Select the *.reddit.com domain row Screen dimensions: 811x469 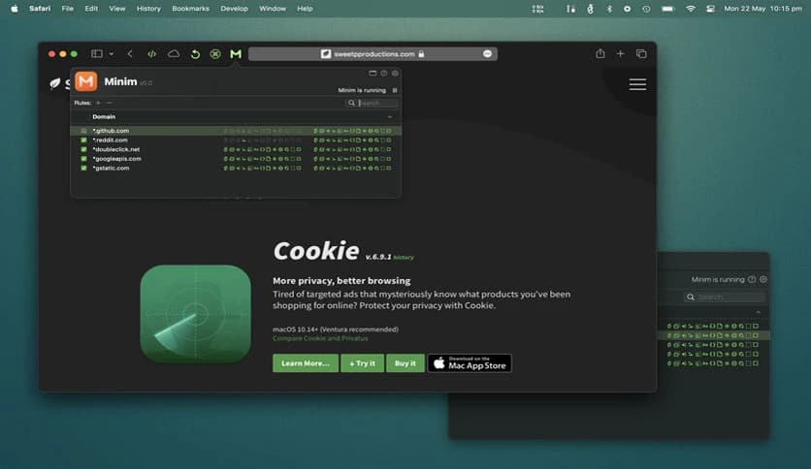point(236,140)
